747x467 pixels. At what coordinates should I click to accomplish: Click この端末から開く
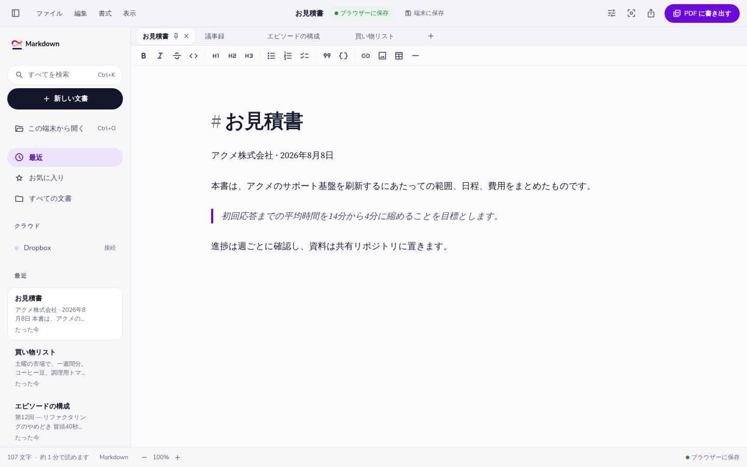tap(65, 128)
